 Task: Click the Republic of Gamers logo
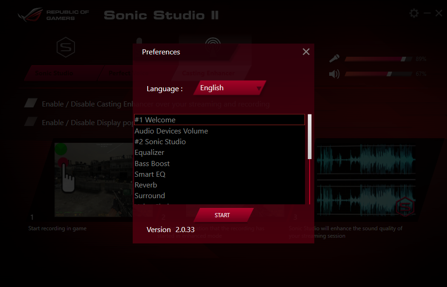tap(53, 15)
